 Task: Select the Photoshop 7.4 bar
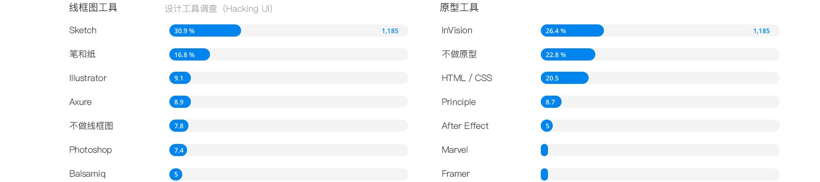(178, 150)
